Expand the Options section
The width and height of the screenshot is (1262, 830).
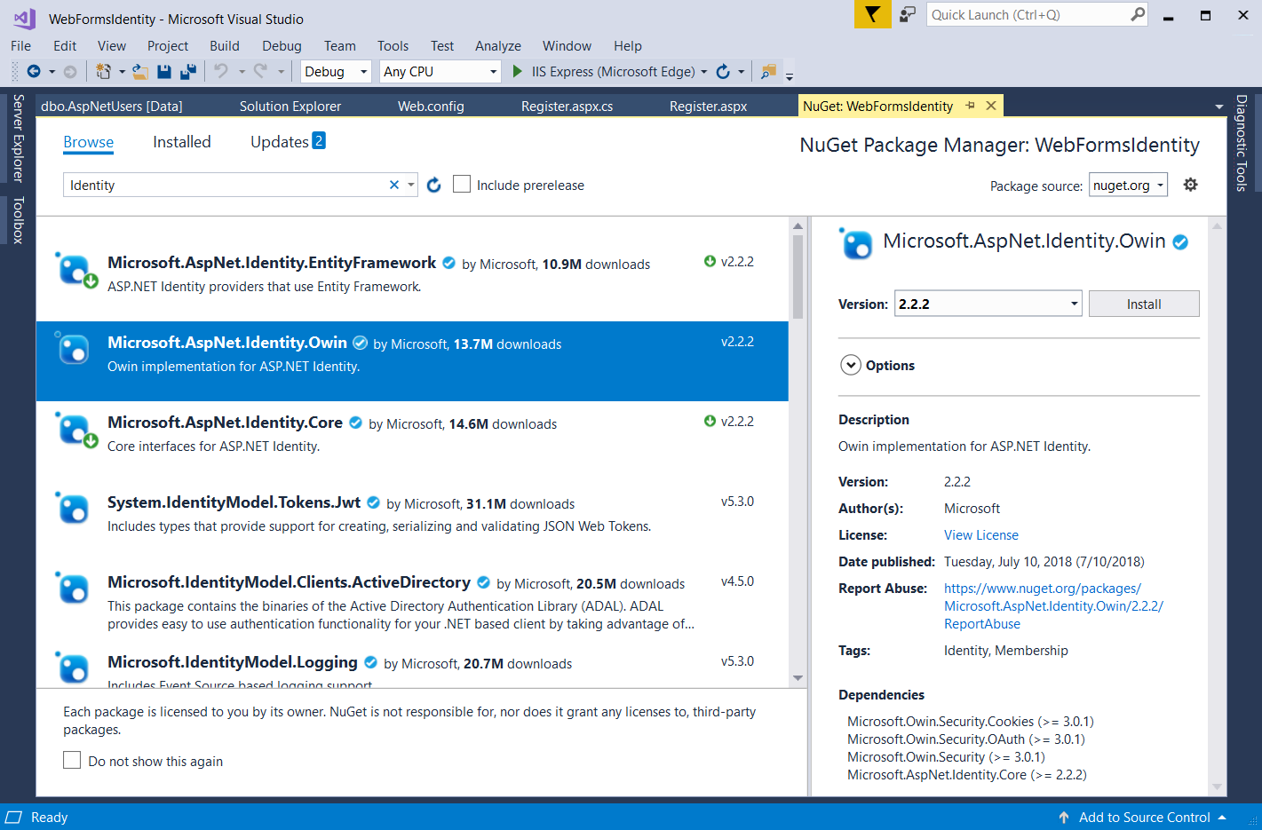pos(851,364)
